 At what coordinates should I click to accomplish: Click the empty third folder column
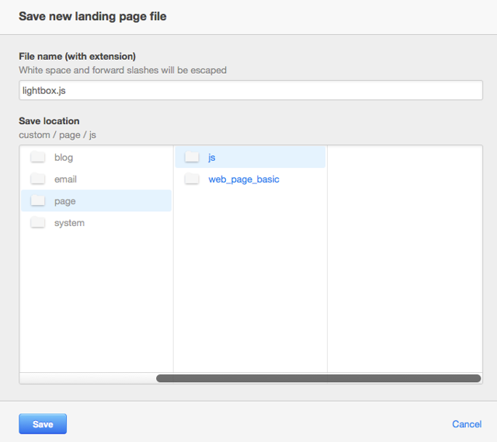coord(405,259)
